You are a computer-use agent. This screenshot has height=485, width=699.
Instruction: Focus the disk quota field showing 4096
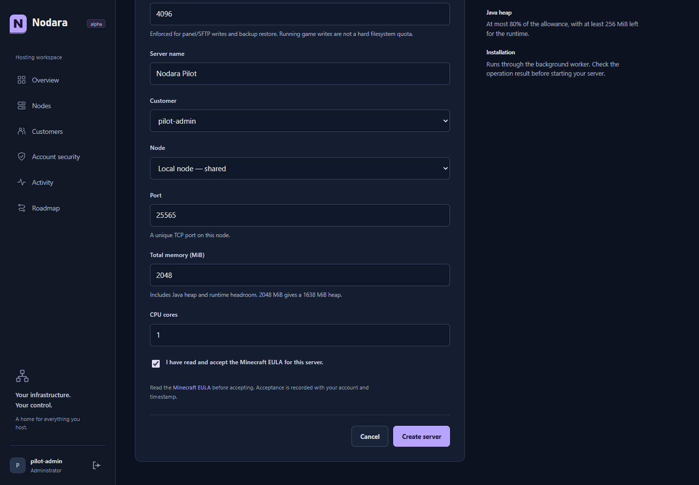[x=300, y=14]
